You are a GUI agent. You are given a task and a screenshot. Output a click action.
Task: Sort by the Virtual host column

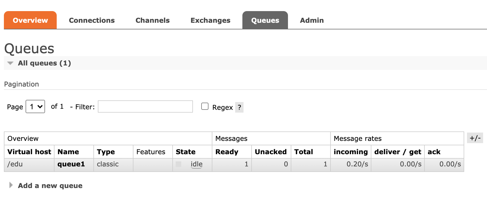point(29,152)
